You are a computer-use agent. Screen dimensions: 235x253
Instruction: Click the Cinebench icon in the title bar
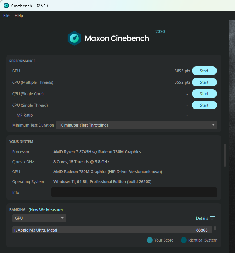pyautogui.click(x=6, y=6)
